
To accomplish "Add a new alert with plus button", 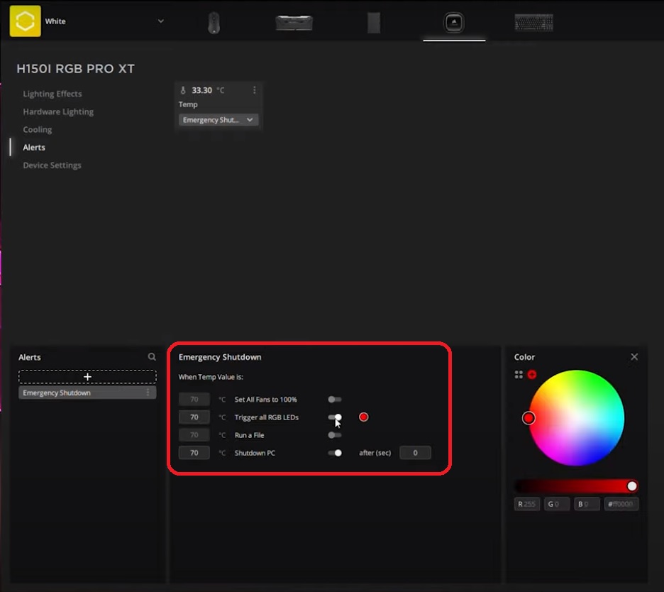I will (x=87, y=377).
